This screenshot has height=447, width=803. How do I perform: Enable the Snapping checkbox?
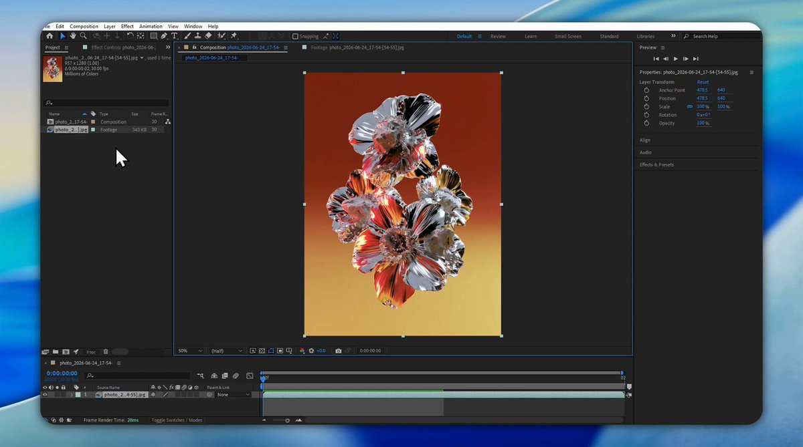pyautogui.click(x=295, y=36)
